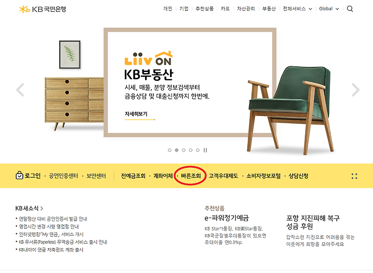
Task: Click the Liiv ON KB부동산 banner image
Action: tap(190, 82)
